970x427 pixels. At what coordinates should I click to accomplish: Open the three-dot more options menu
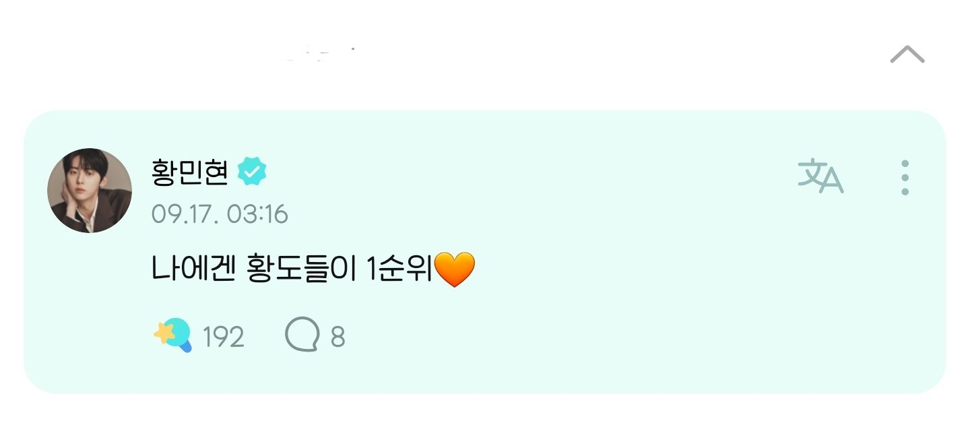905,178
